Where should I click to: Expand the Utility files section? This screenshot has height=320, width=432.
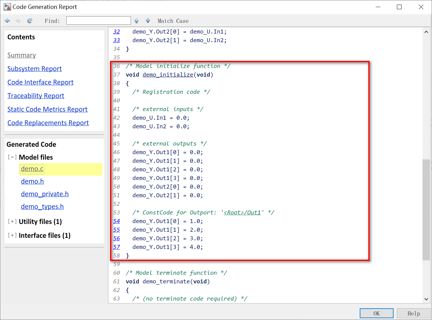12,221
